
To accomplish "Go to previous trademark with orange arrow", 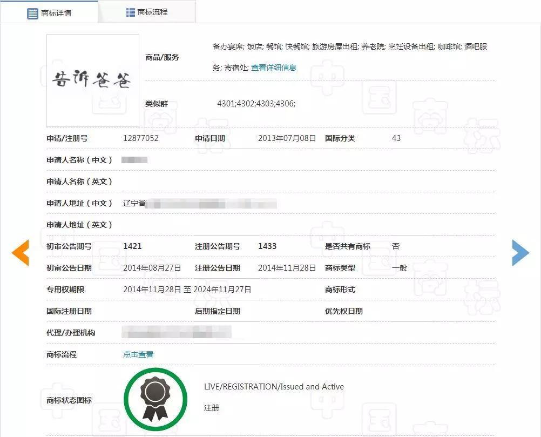I will point(20,253).
